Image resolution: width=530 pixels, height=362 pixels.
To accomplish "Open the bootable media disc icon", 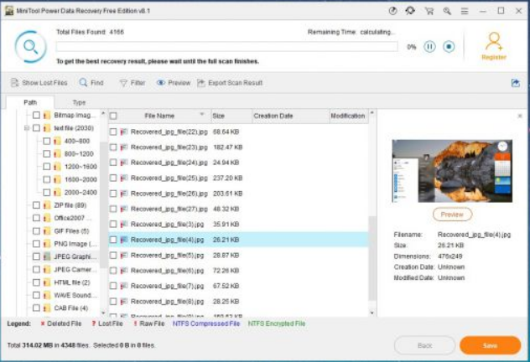I will (x=392, y=11).
